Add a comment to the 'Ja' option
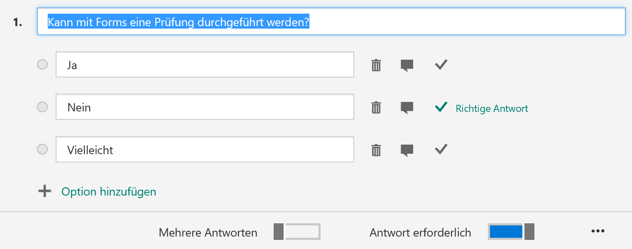 click(x=407, y=65)
